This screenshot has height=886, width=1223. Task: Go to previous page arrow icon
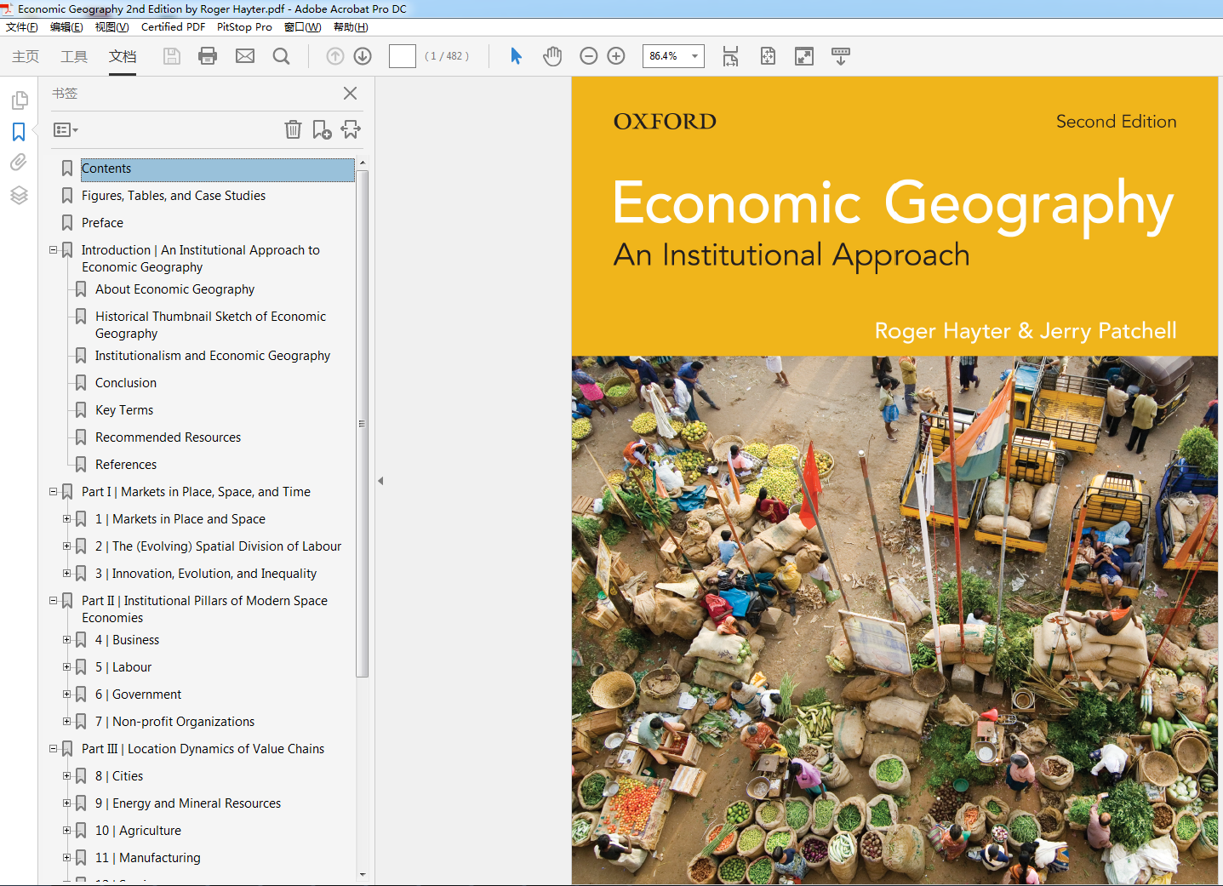(335, 56)
